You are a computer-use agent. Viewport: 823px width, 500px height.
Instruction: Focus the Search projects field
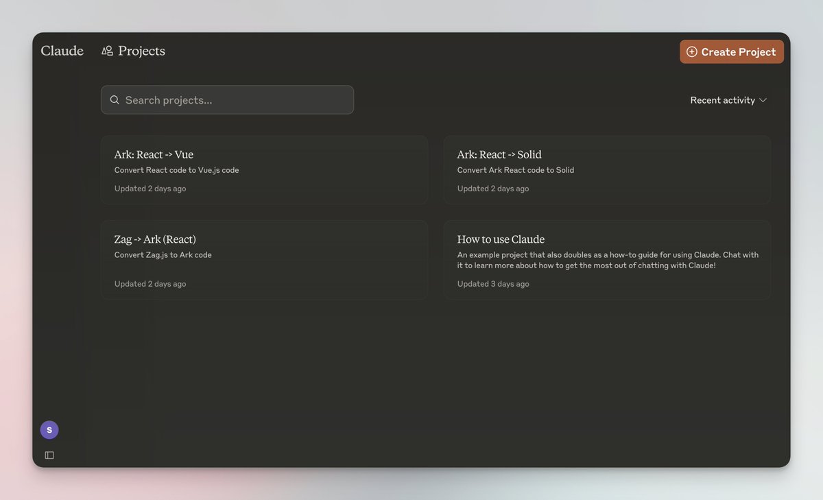[x=227, y=99]
